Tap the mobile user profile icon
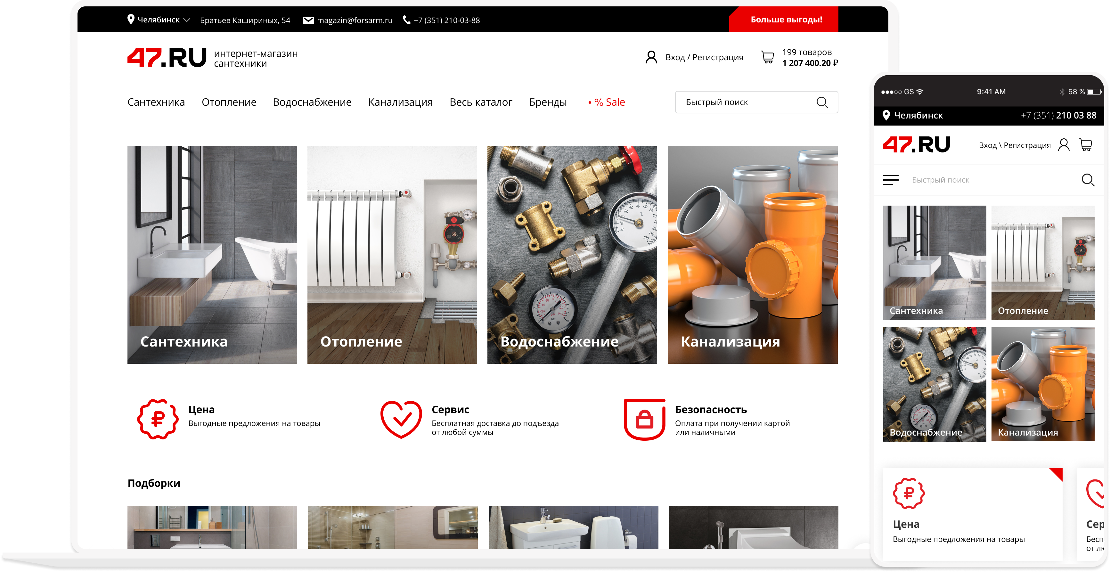This screenshot has width=1110, height=572. coord(1064,145)
